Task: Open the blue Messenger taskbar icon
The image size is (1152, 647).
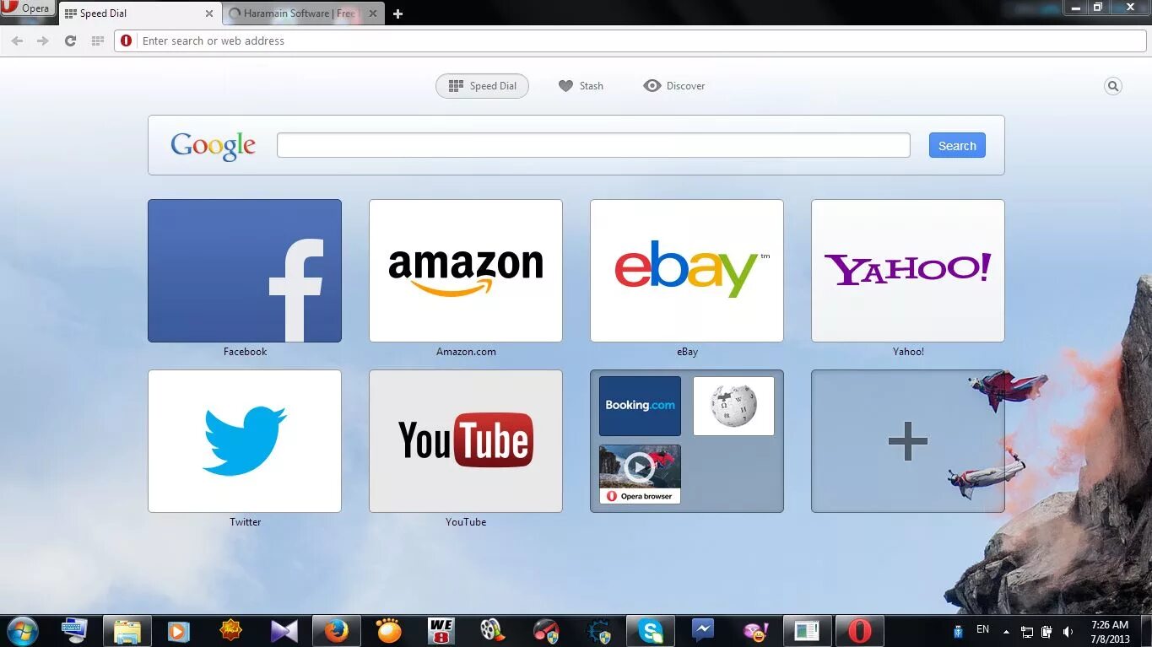Action: pos(702,630)
